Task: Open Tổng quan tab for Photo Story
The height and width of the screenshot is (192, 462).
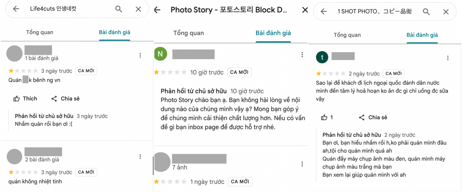Action: (x=188, y=33)
